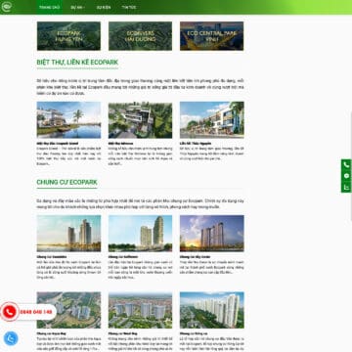Click the Biệt thự, Liền kề Ecopark heading
This screenshot has width=352, height=352.
pos(77,63)
